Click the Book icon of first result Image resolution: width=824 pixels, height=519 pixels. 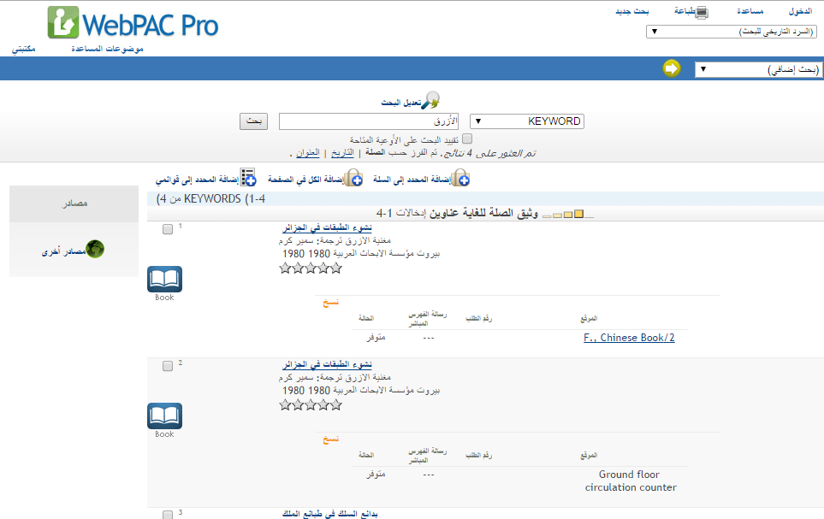pos(164,280)
